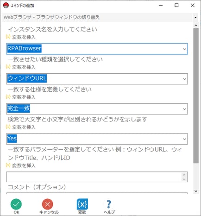Click the match parameter text input field
Screen dimensions: 201x216
94,177
